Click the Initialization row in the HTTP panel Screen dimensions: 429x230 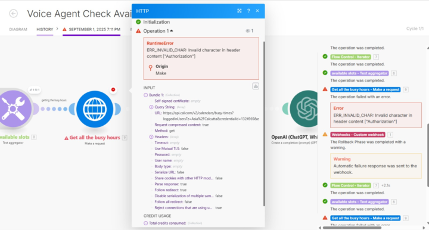(157, 22)
